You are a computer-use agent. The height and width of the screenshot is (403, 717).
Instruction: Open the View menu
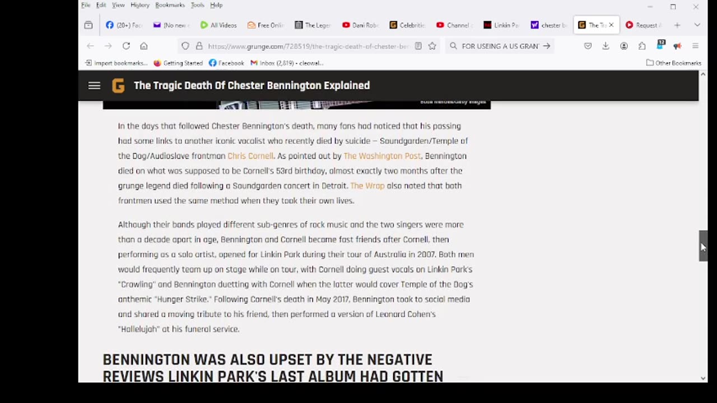118,5
